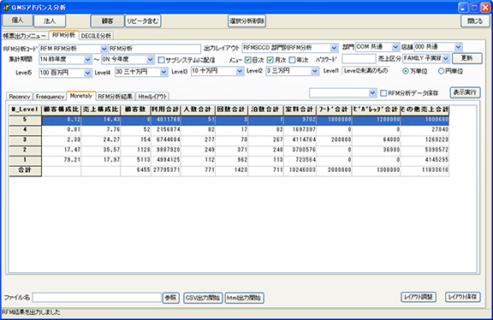Click the パスワード input field

point(359,59)
